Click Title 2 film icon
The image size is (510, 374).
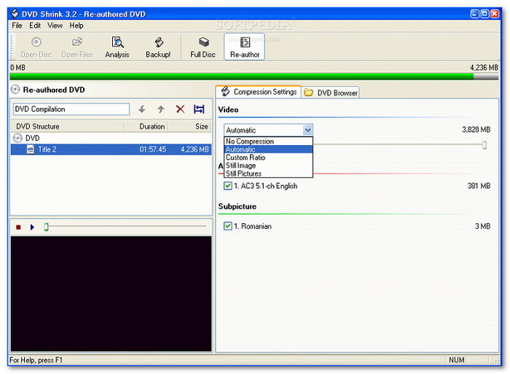tap(31, 149)
